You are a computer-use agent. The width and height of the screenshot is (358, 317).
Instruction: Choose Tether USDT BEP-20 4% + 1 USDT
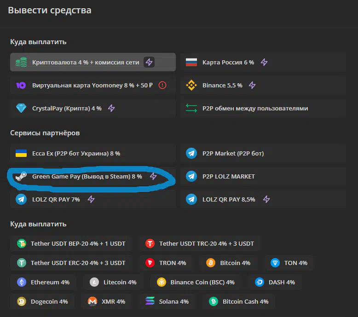pyautogui.click(x=71, y=243)
